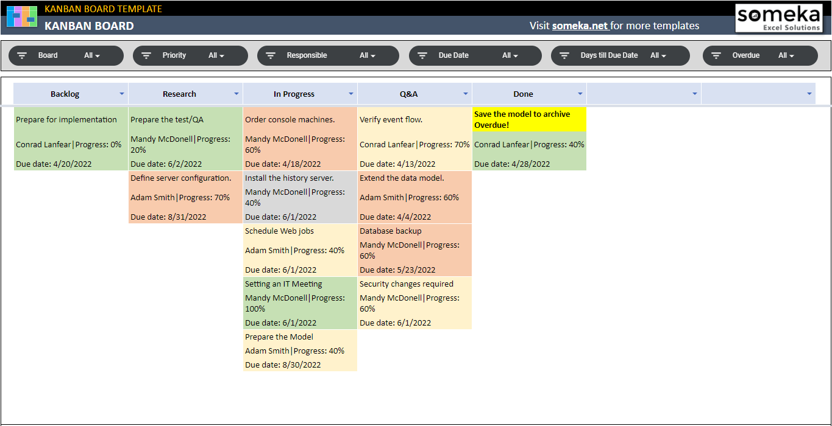The height and width of the screenshot is (426, 832).
Task: Click the Due Date filter funnel icon
Action: (422, 55)
